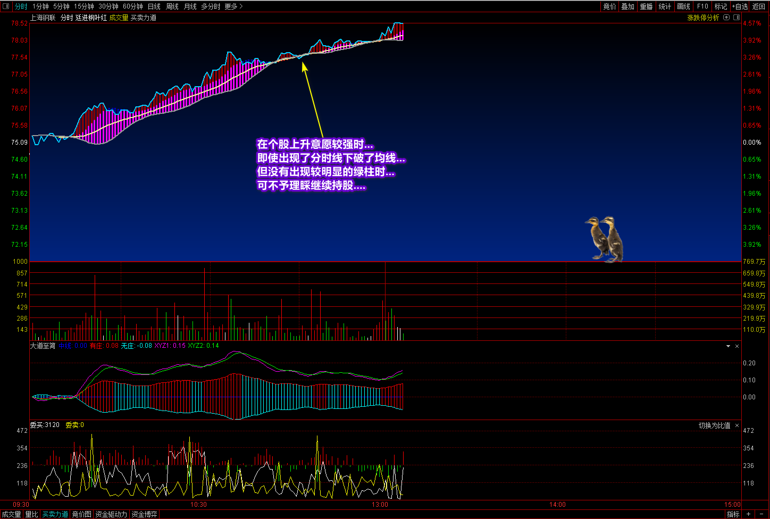The height and width of the screenshot is (519, 770).
Task: Click the yellow 成交量 label in chart header
Action: pos(119,18)
